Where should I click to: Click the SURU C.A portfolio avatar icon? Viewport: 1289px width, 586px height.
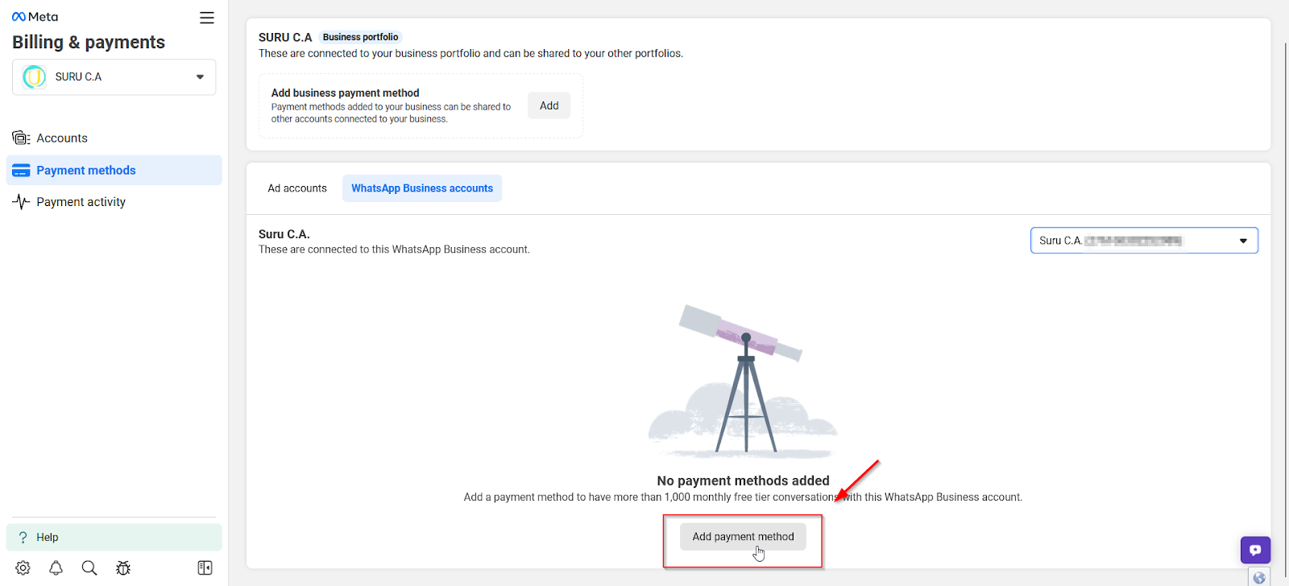35,77
